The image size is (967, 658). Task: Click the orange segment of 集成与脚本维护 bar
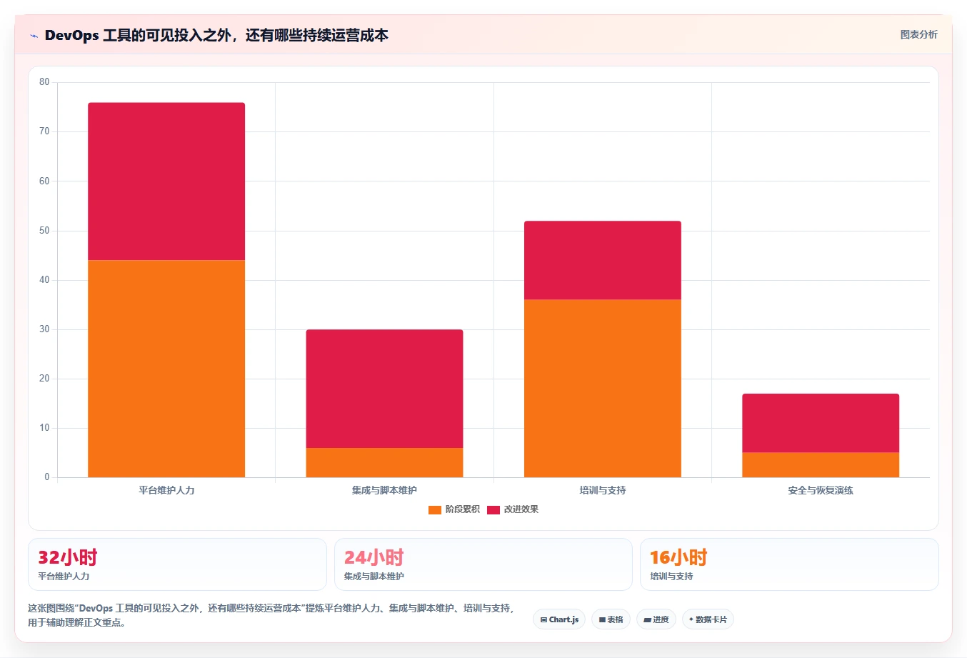pos(384,462)
